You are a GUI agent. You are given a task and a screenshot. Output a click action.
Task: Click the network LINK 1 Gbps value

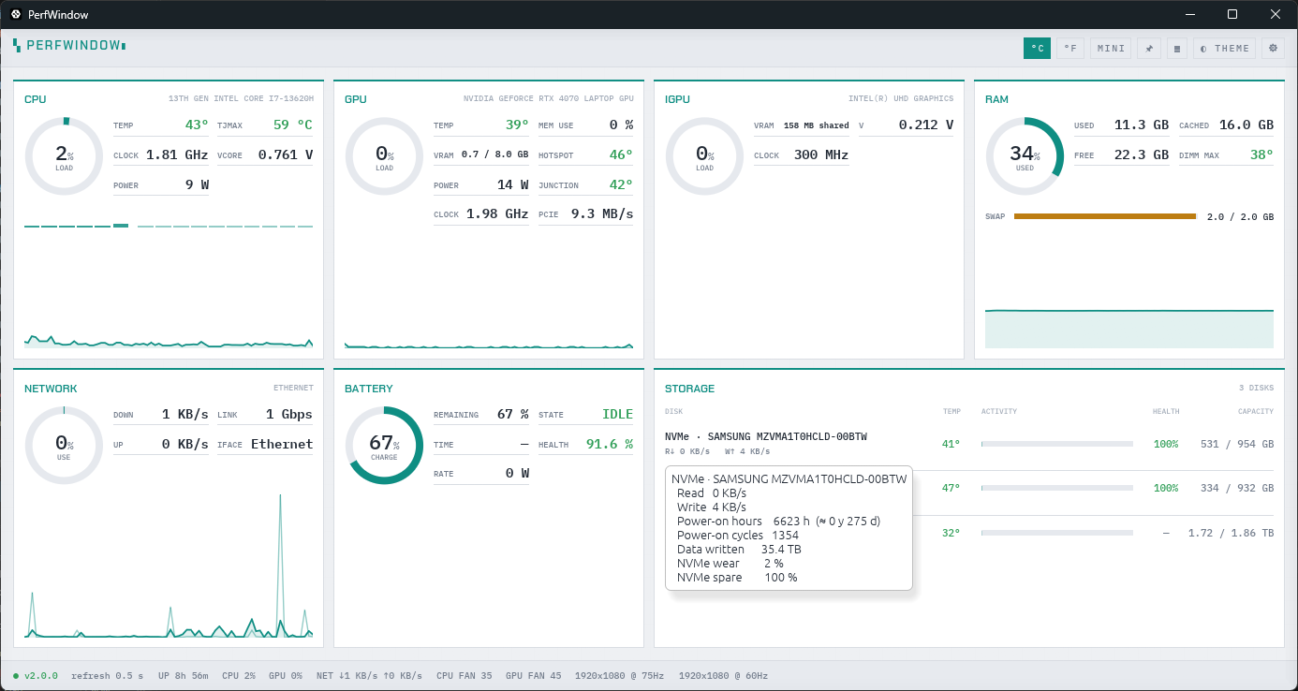point(289,414)
